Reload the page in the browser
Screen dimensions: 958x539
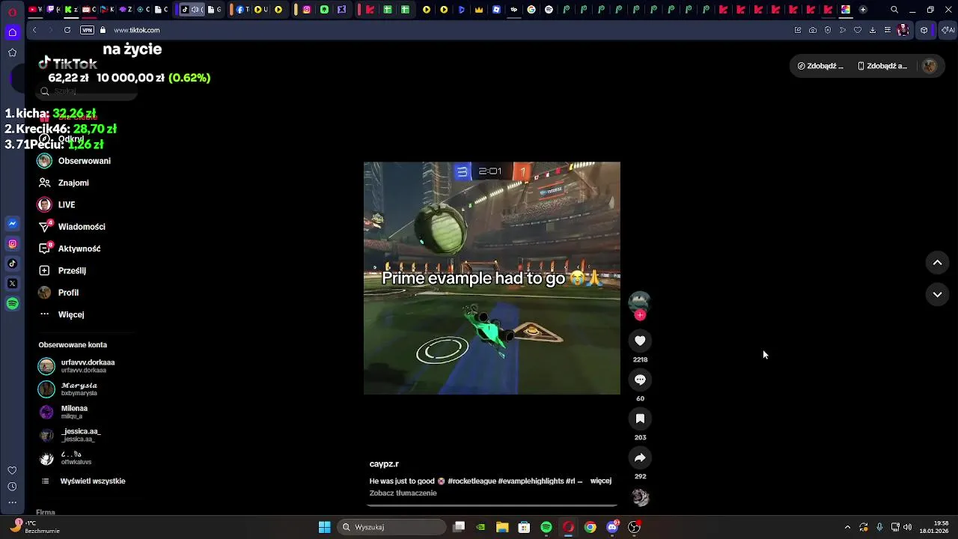67,30
